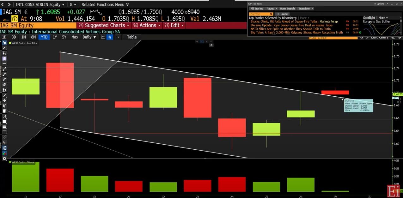Go forward with right navigation arrow
403x198 pixels.
click(x=9, y=4)
